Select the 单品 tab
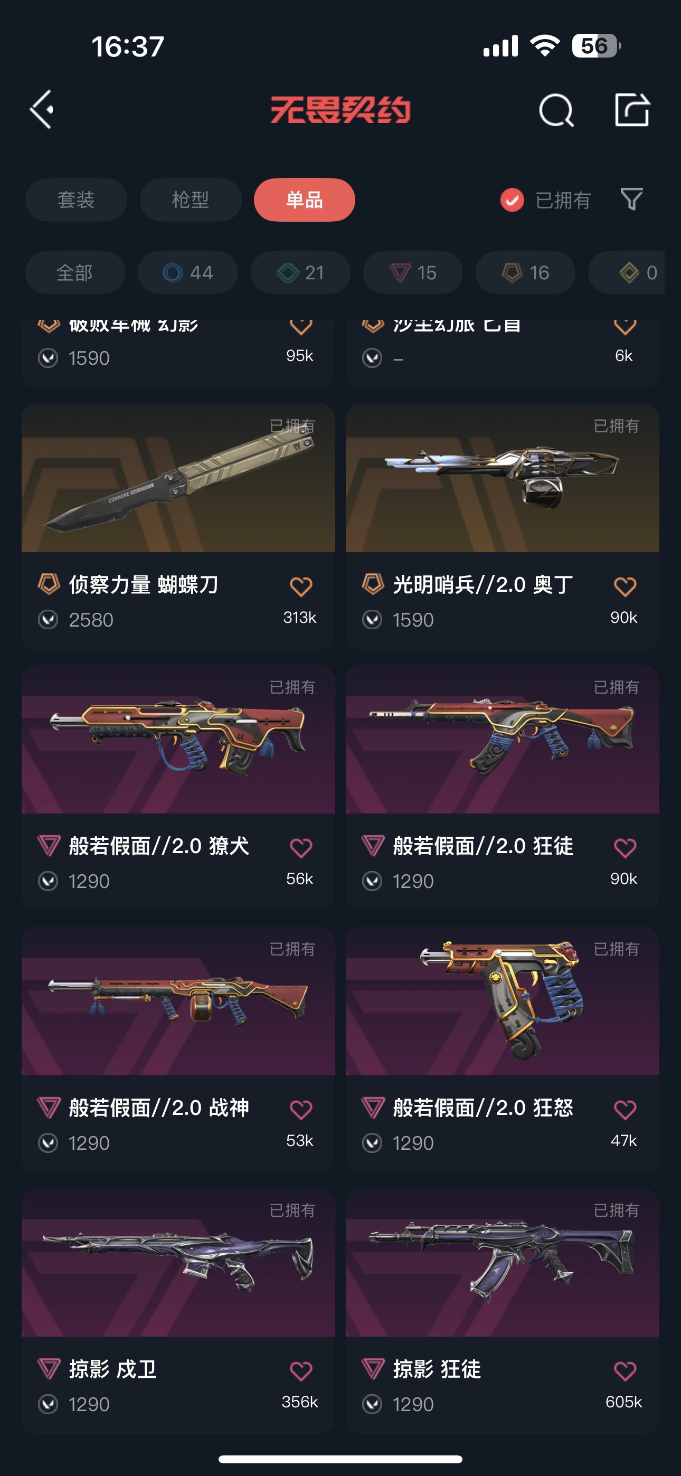This screenshot has width=681, height=1476. tap(305, 200)
